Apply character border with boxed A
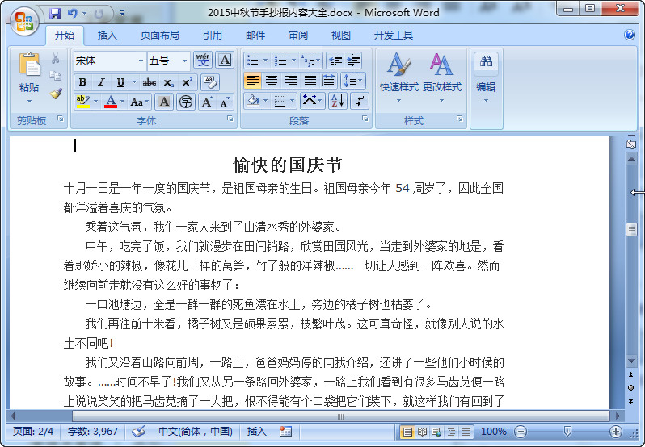The image size is (645, 447). pos(225,61)
